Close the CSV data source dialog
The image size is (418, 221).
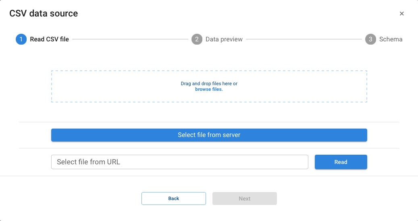(401, 14)
